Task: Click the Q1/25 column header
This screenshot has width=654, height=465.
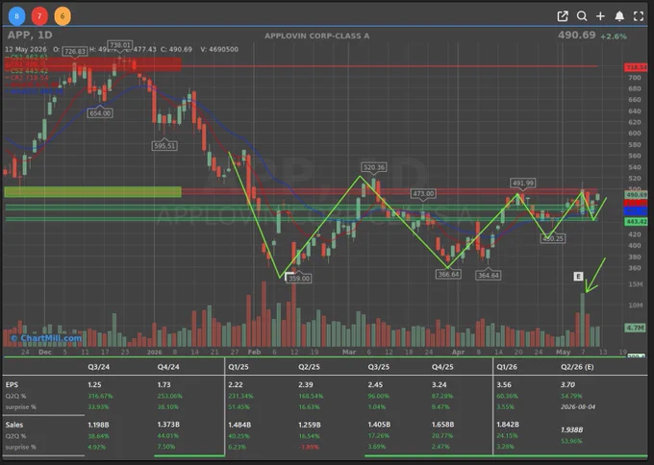Action: 239,367
